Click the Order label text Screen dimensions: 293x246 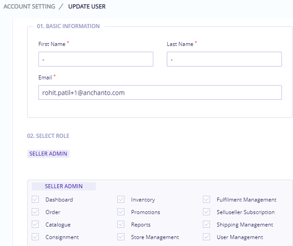click(52, 212)
